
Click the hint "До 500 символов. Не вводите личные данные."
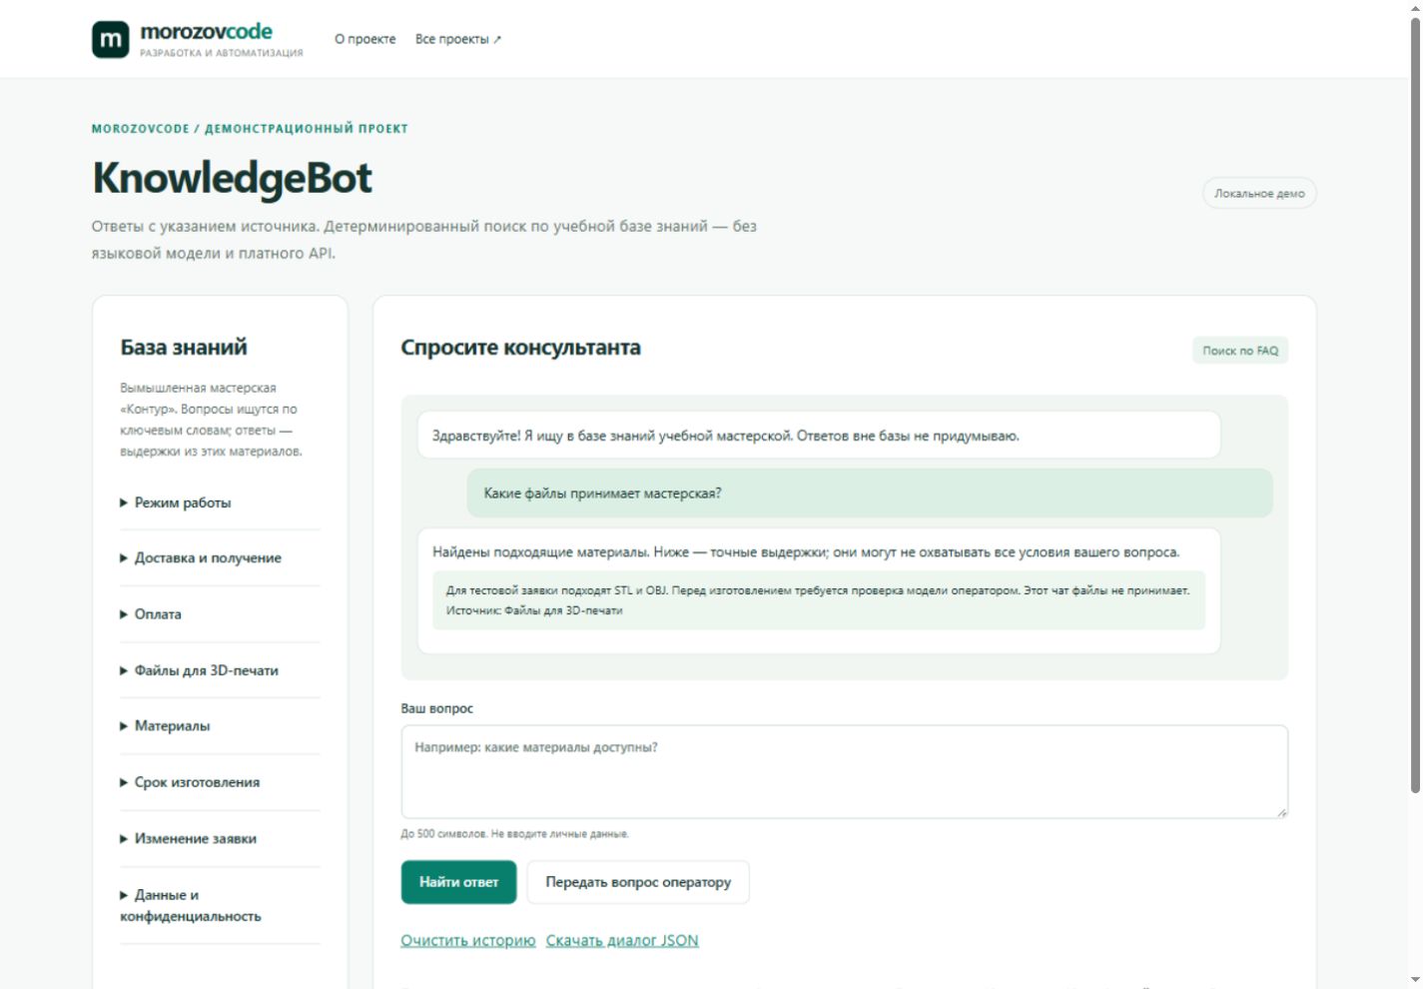click(x=515, y=834)
